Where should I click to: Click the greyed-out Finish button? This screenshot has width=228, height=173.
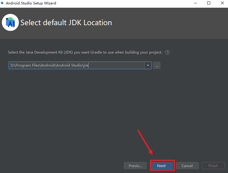point(213,166)
